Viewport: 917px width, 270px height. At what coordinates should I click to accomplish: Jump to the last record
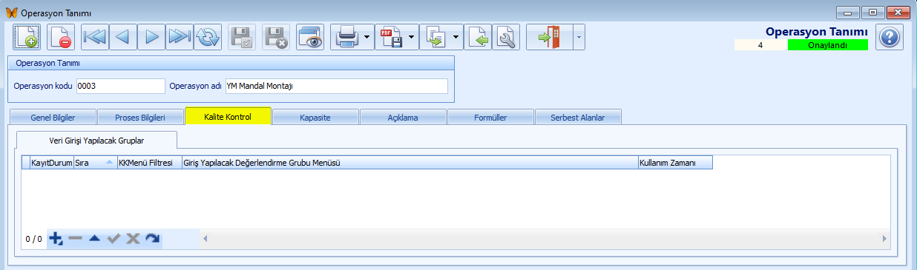[x=180, y=36]
